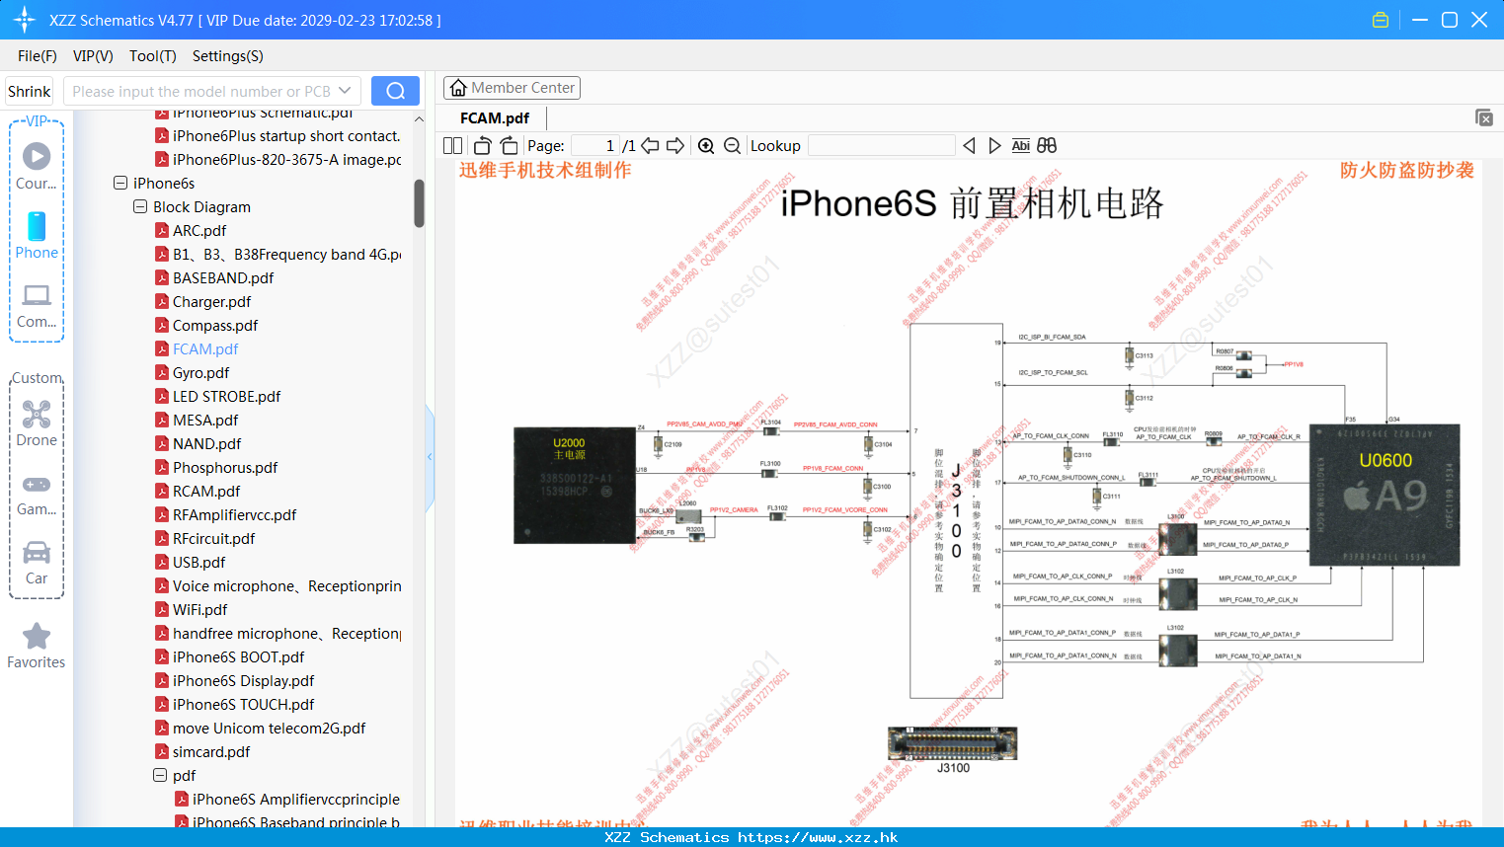This screenshot has height=847, width=1504.
Task: Close all tabs icon at right
Action: tap(1484, 117)
